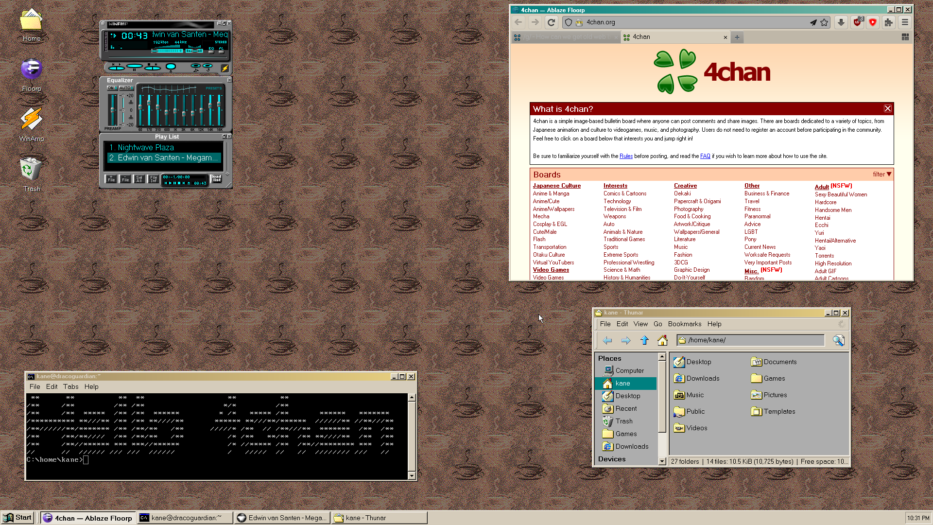Toggle Winamp repeat button
Image resolution: width=933 pixels, height=525 pixels.
point(207,66)
